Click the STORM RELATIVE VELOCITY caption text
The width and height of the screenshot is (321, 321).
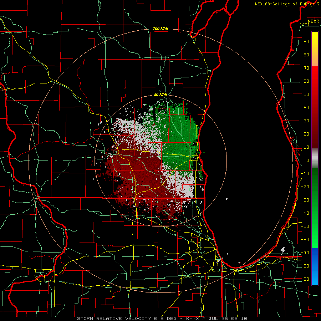114,319
